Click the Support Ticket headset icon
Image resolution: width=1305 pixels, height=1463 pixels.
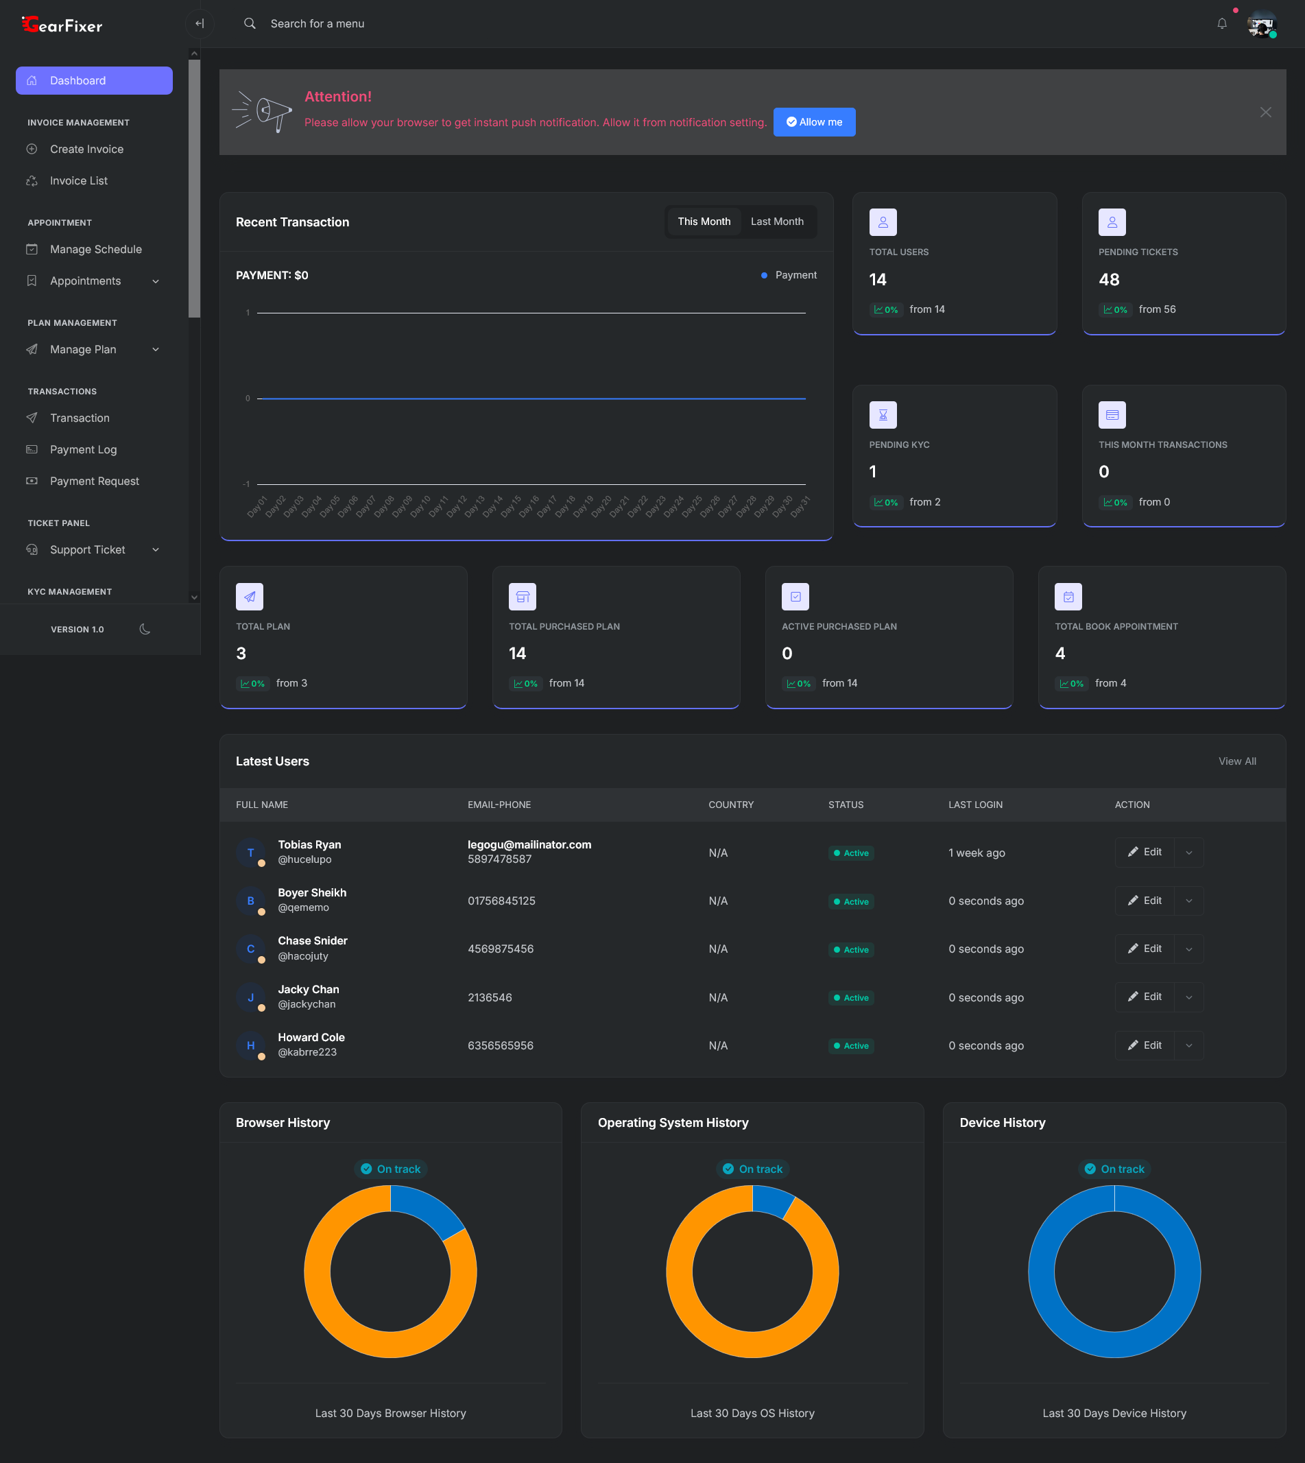click(32, 550)
